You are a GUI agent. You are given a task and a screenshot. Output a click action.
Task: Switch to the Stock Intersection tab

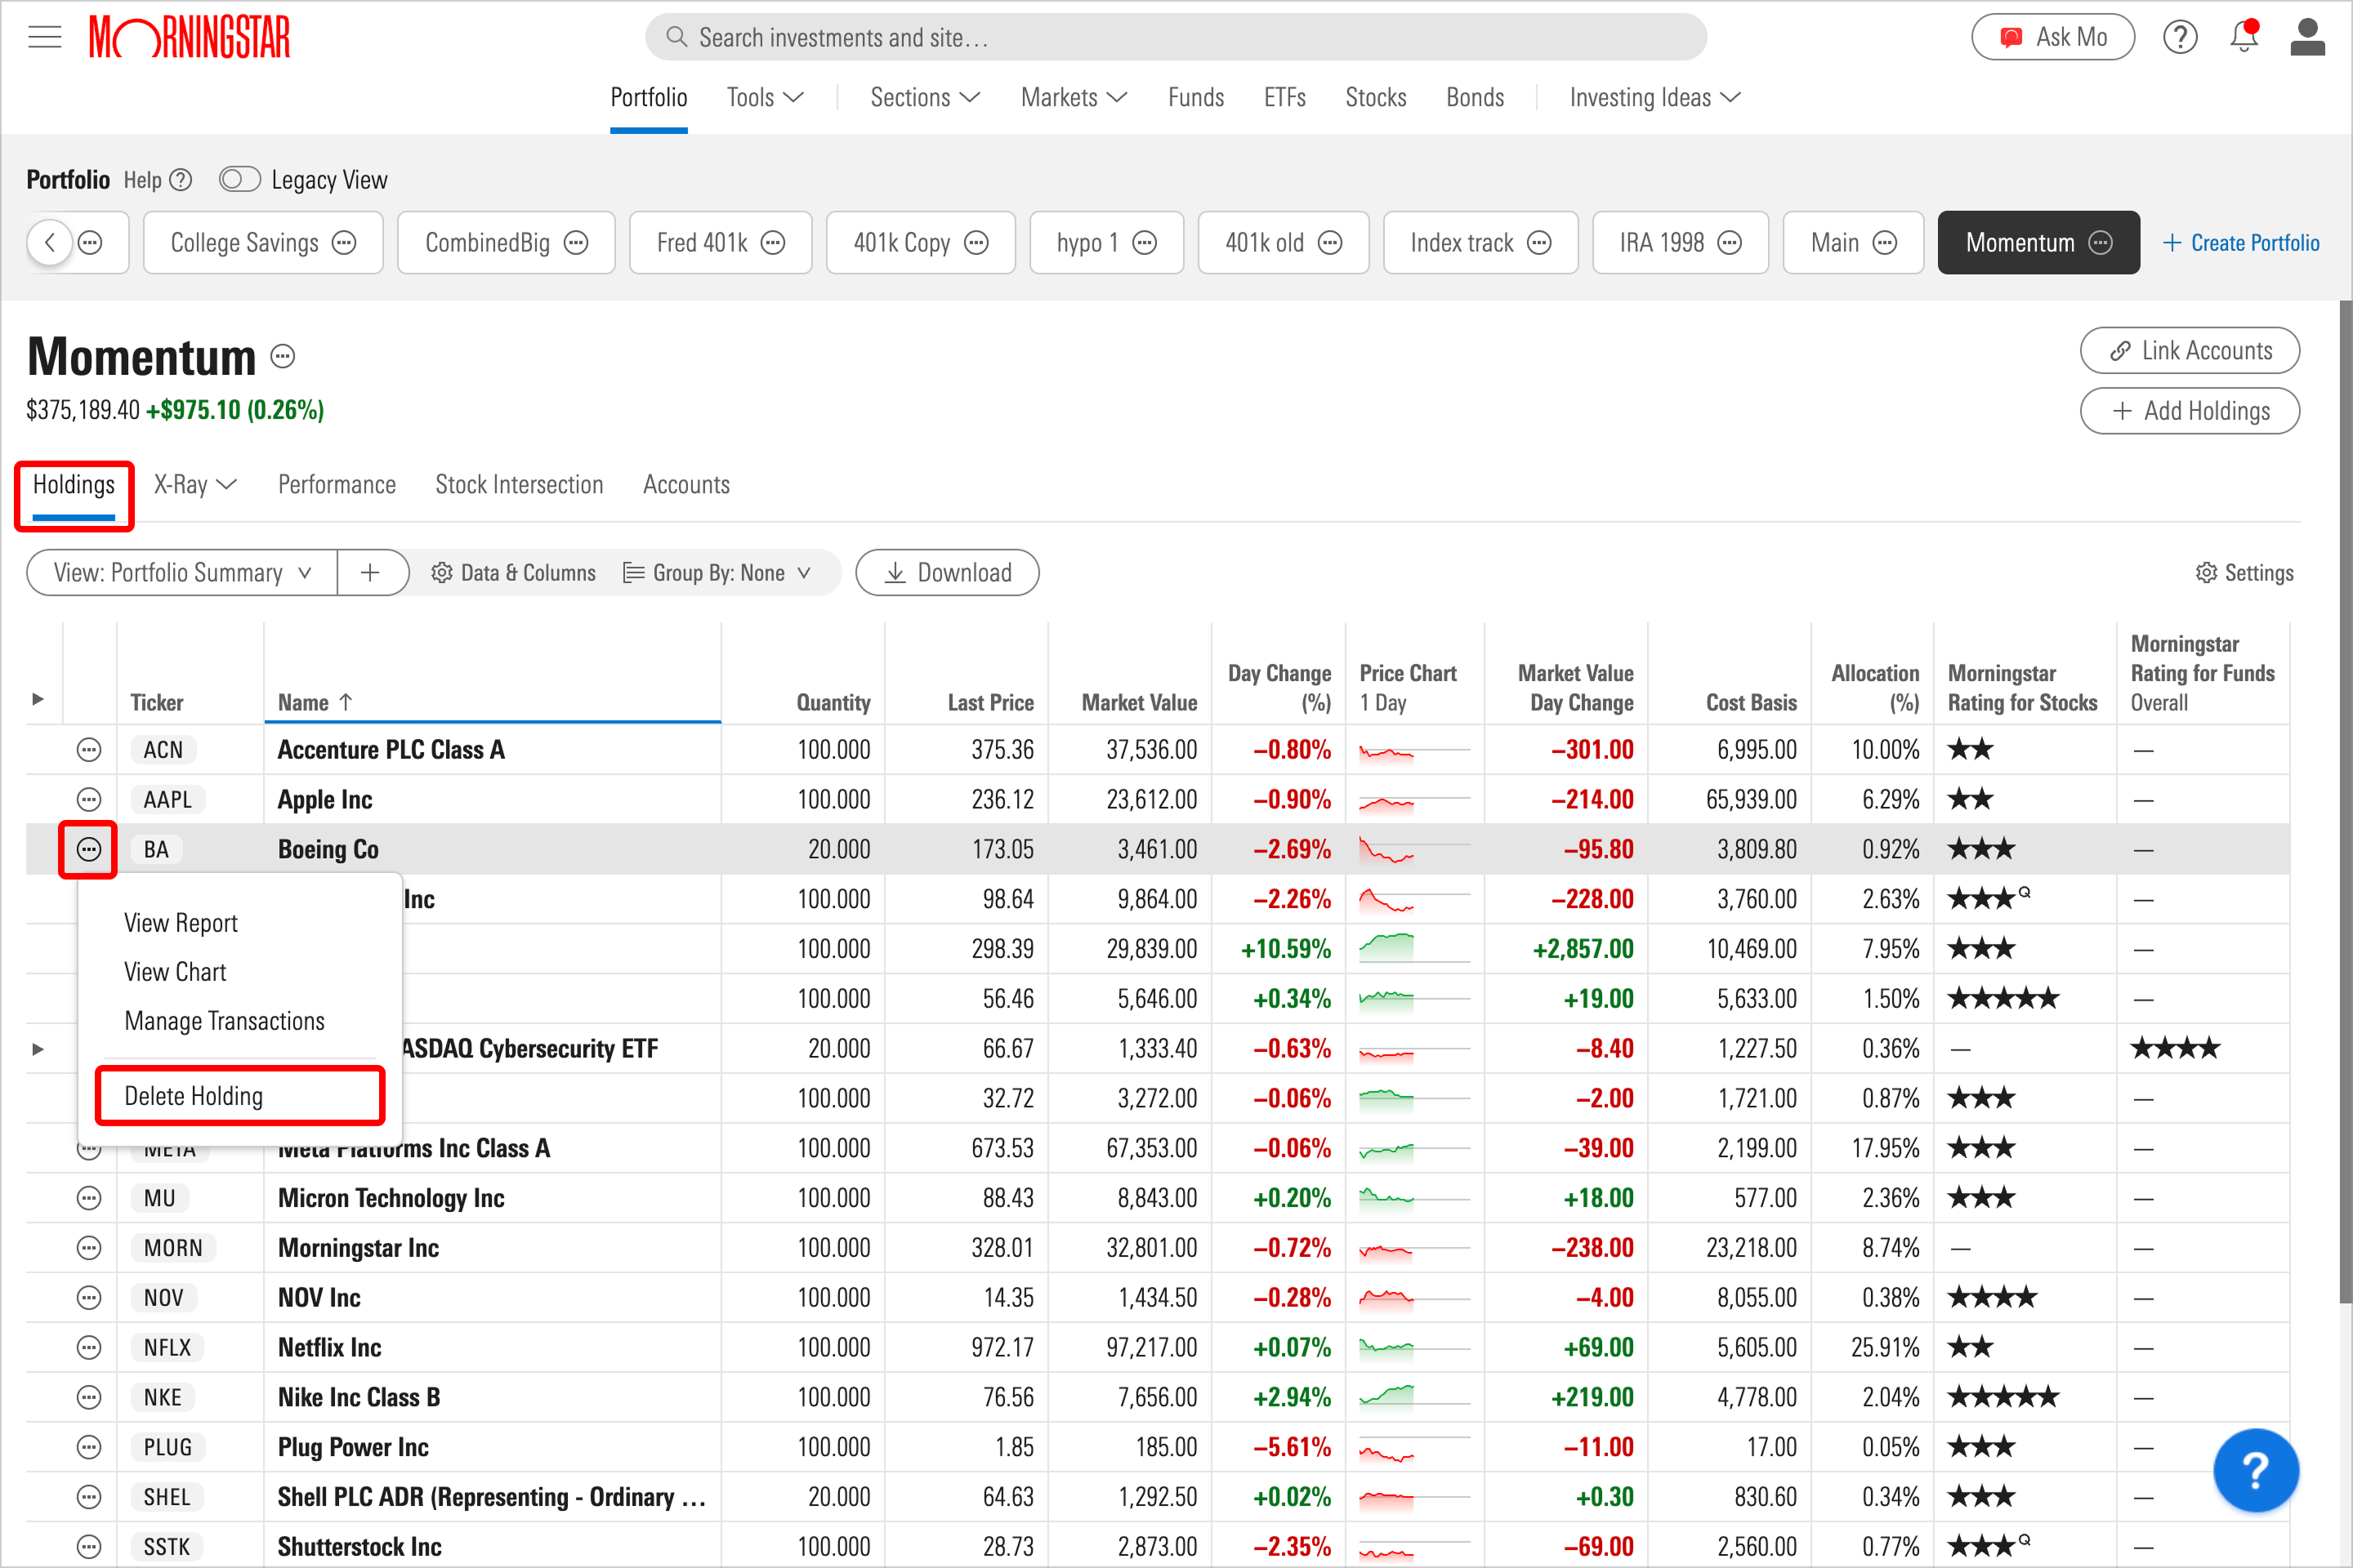(x=520, y=485)
